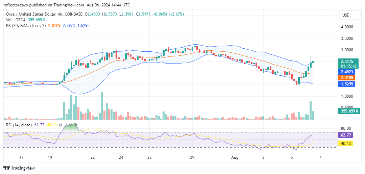
Task: Click the purple 62.77 value in RSI legend
Action: [39, 125]
